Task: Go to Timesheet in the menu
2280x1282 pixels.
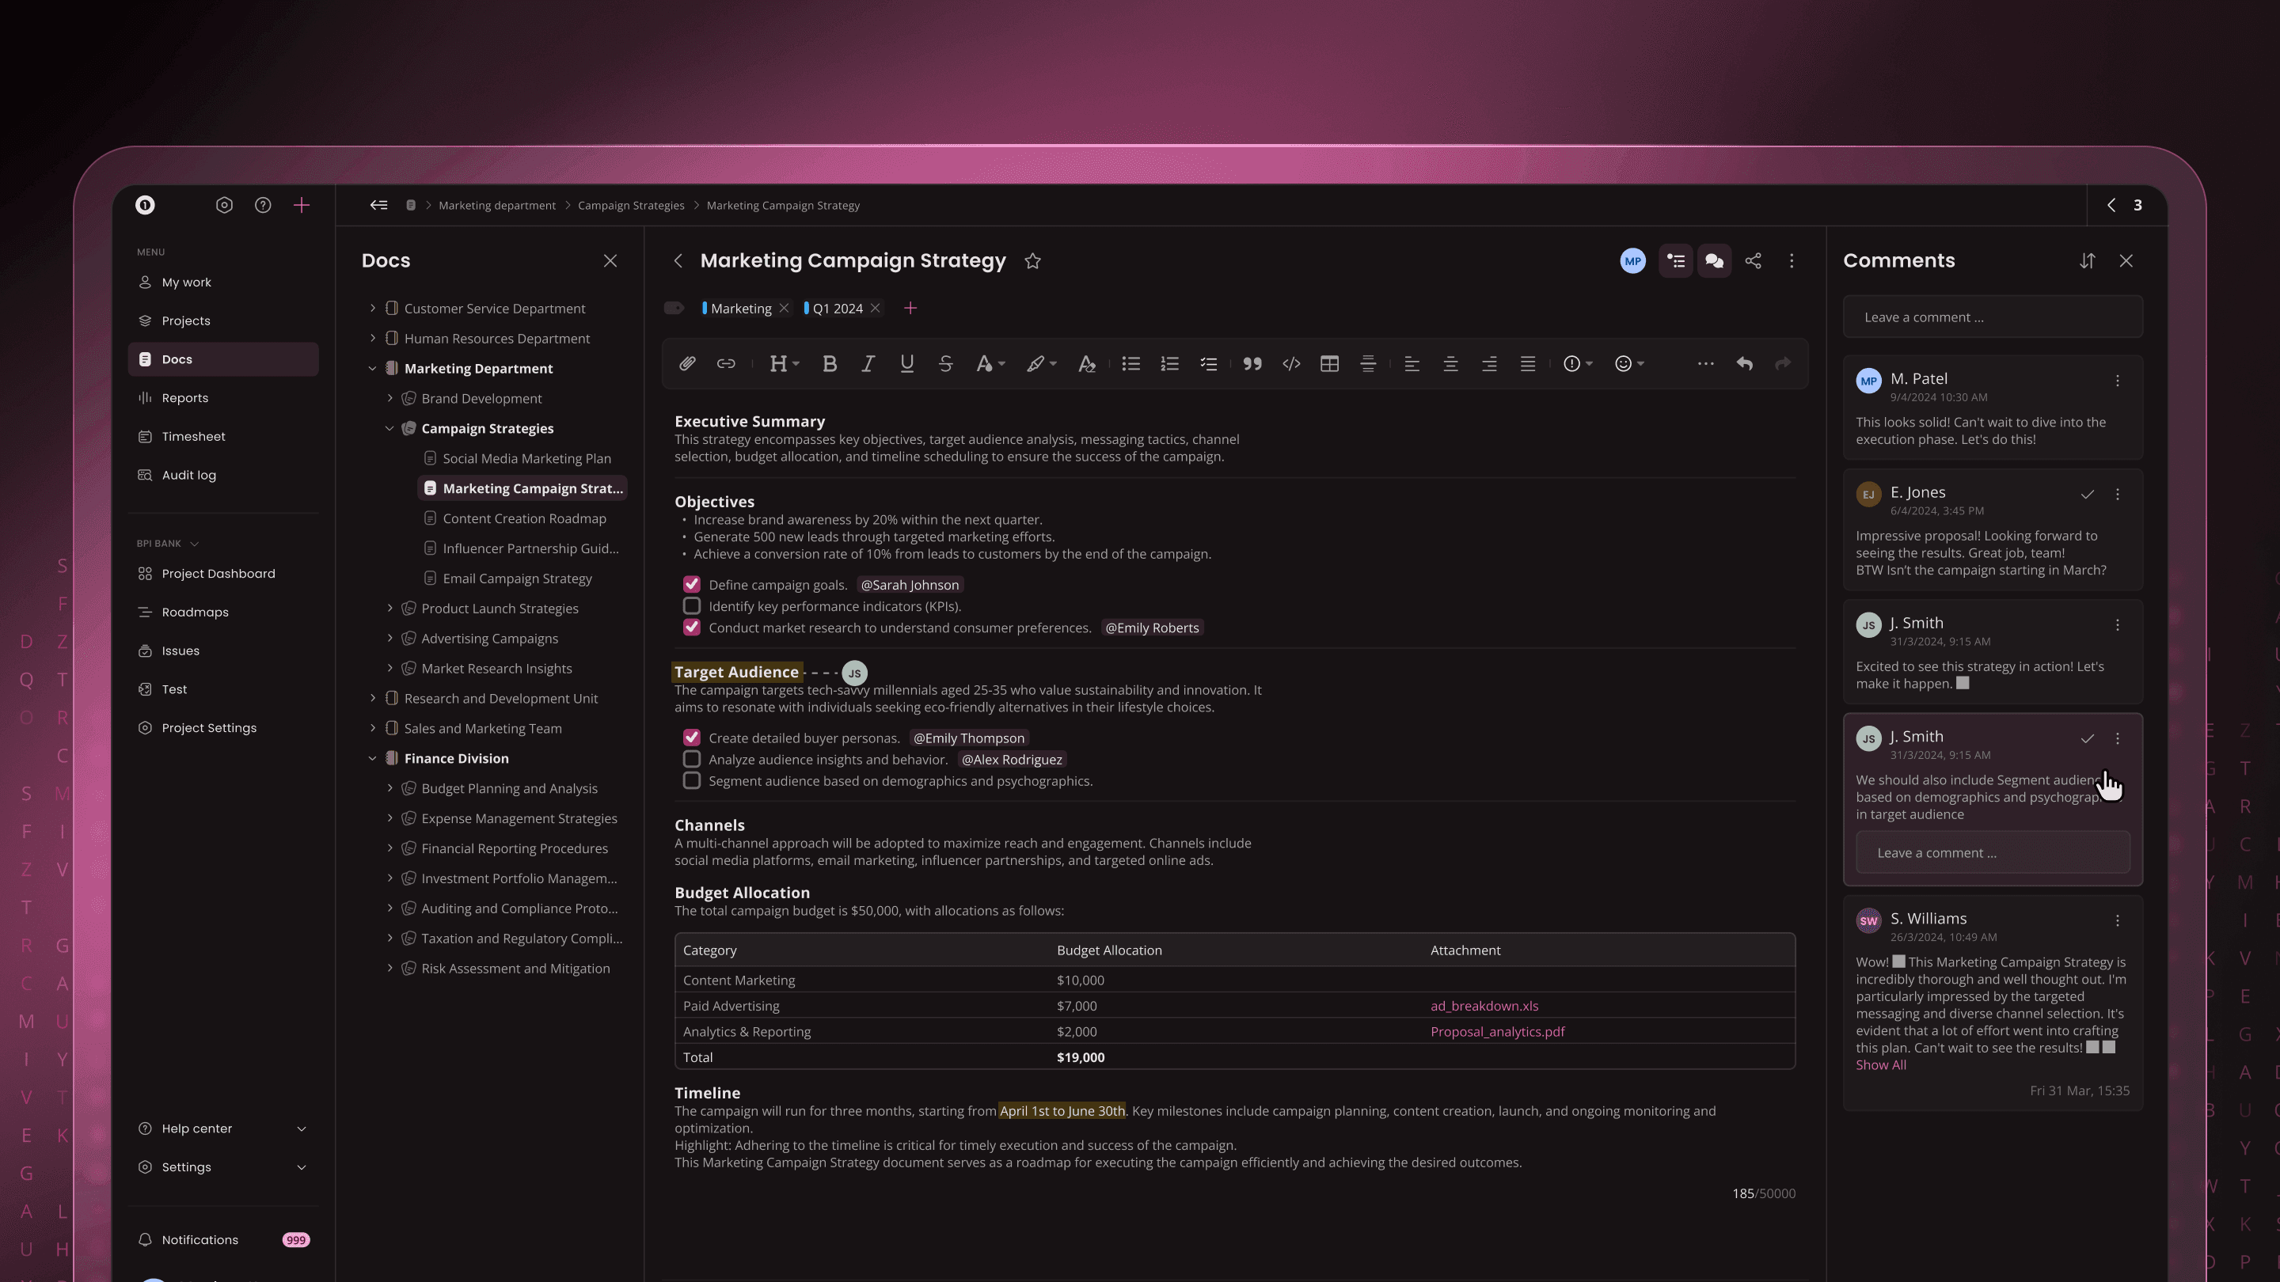Action: [193, 436]
